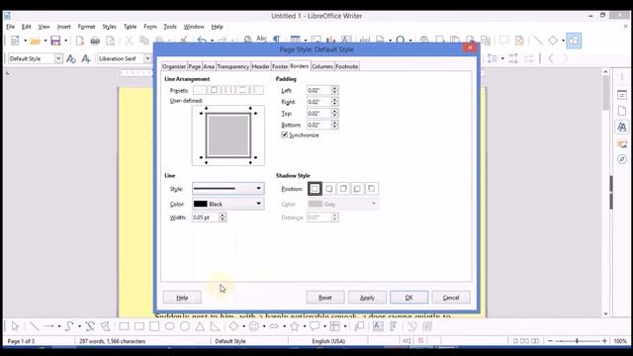Screen dimensions: 633x356
Task: Select the No Borders preset
Action: click(x=200, y=90)
